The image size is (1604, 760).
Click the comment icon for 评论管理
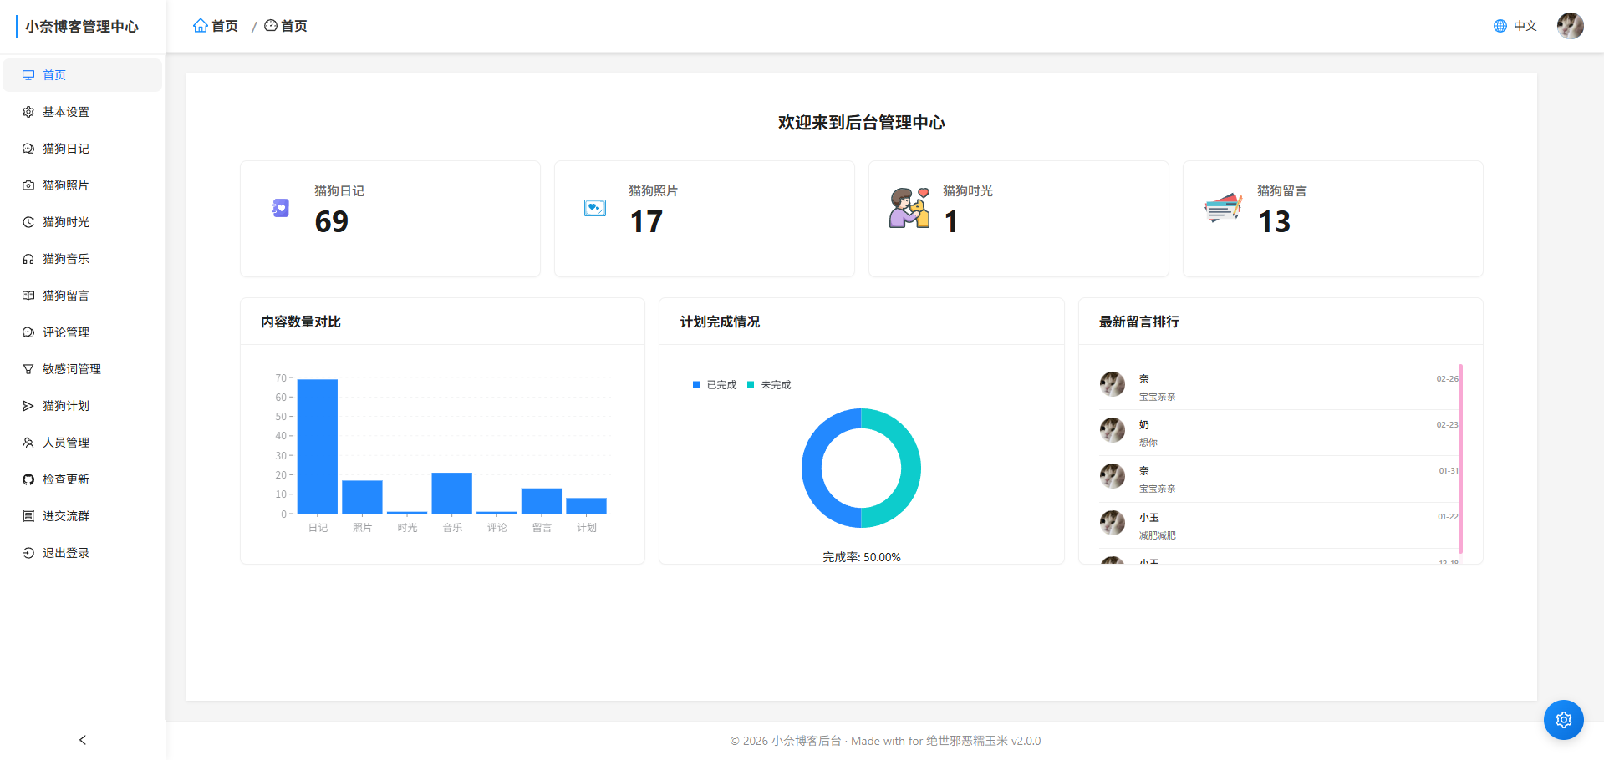pyautogui.click(x=28, y=332)
